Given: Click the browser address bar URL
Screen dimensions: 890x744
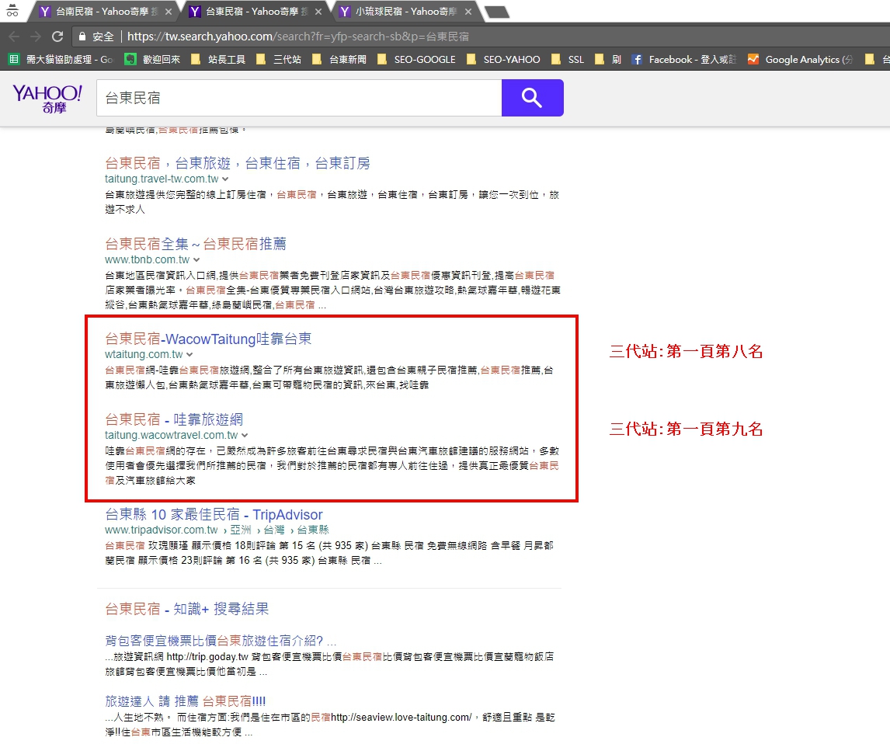Looking at the screenshot, I should pyautogui.click(x=298, y=37).
